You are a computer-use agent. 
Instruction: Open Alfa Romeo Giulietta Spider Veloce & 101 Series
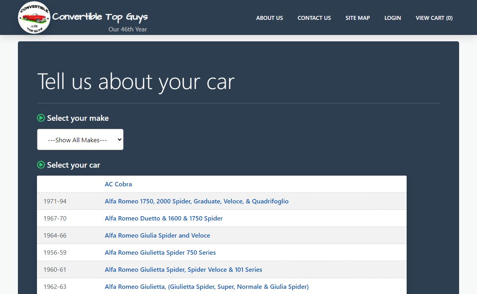click(x=184, y=269)
